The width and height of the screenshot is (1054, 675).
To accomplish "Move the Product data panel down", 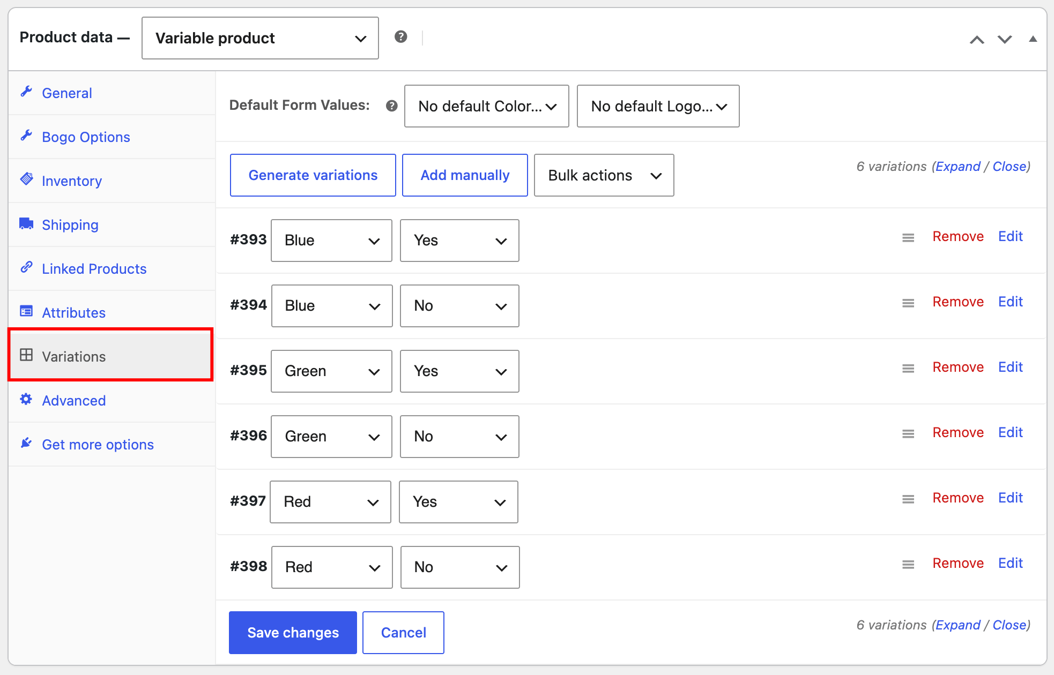I will click(1004, 39).
